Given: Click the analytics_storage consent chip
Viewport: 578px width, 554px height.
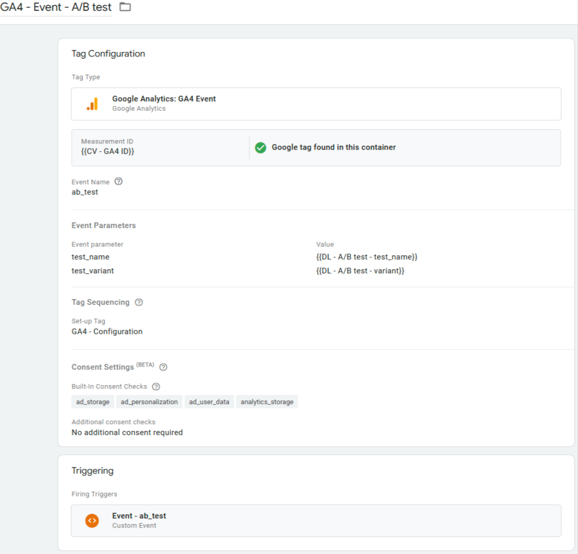Looking at the screenshot, I should (267, 402).
